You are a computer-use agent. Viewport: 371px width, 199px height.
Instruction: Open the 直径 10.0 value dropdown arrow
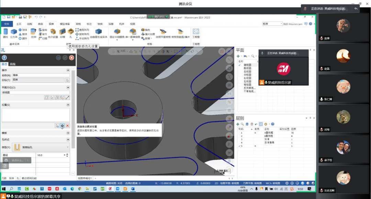point(65,155)
